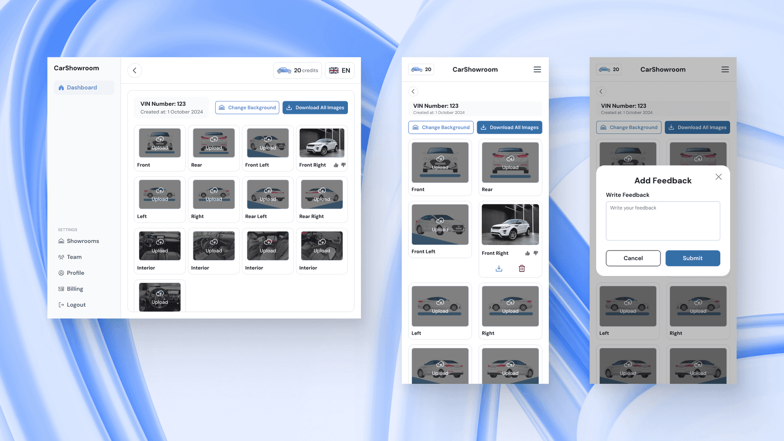Click Change Background in middle mobile screen

[x=441, y=127]
